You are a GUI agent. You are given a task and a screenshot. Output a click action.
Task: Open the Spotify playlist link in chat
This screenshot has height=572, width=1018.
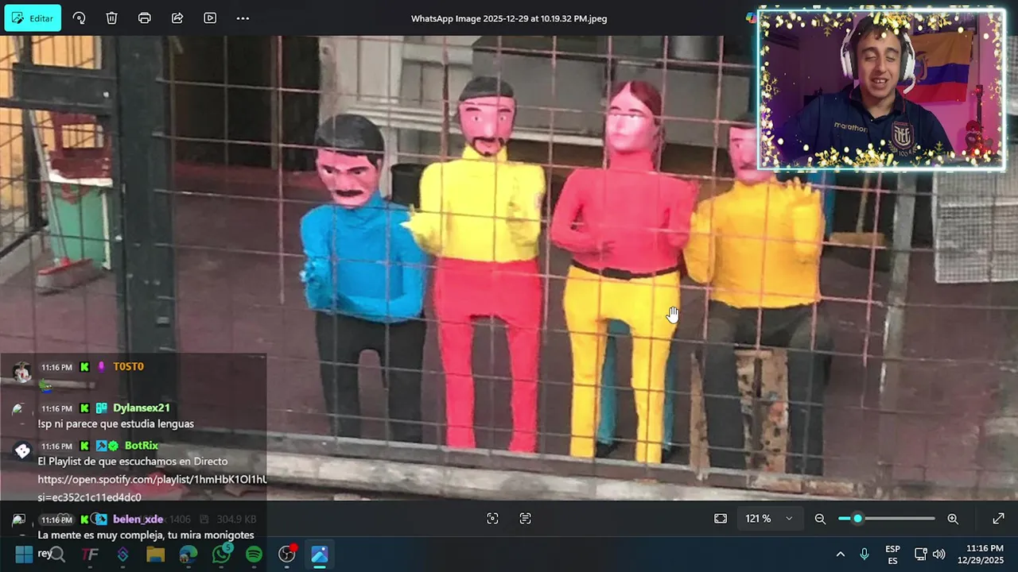[x=152, y=489]
